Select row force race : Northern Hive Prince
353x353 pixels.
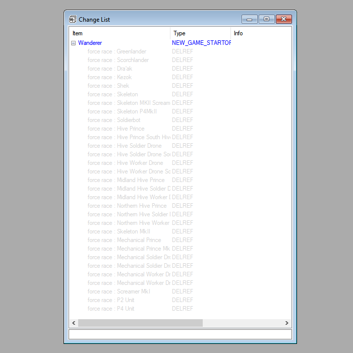(127, 206)
